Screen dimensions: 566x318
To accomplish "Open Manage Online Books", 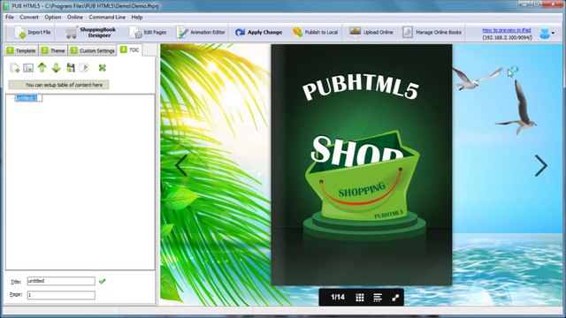I will click(432, 33).
